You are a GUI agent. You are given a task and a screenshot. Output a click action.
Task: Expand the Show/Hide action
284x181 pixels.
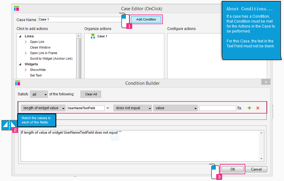[x=26, y=70]
